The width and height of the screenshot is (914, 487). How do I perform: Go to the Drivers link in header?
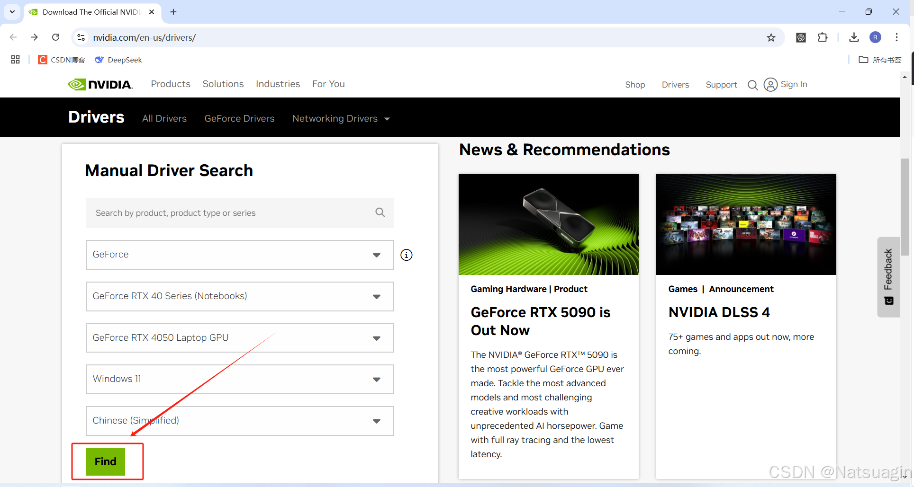[675, 85]
